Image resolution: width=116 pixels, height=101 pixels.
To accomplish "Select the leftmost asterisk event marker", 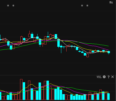I will pyautogui.click(x=8, y=6).
